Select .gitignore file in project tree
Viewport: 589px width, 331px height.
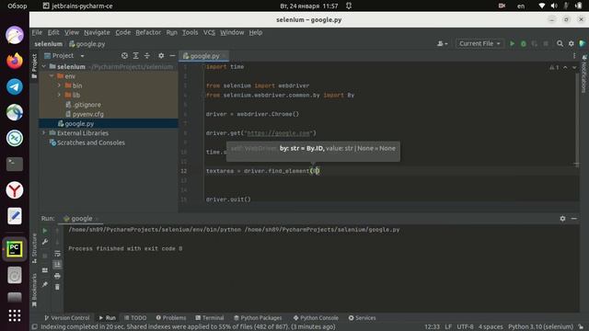(x=87, y=105)
